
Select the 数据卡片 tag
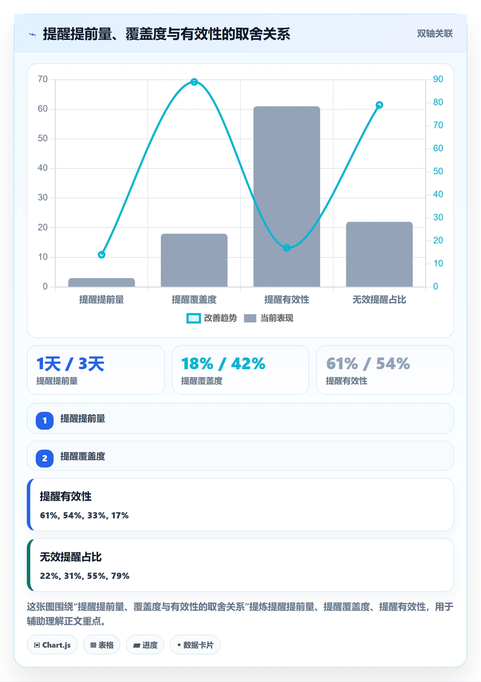pyautogui.click(x=195, y=645)
